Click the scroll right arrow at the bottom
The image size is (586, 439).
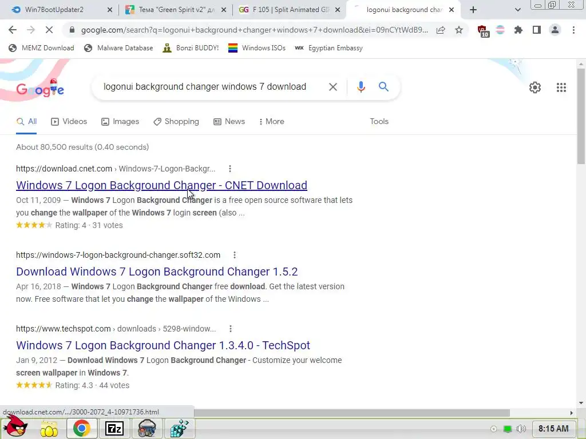(572, 413)
